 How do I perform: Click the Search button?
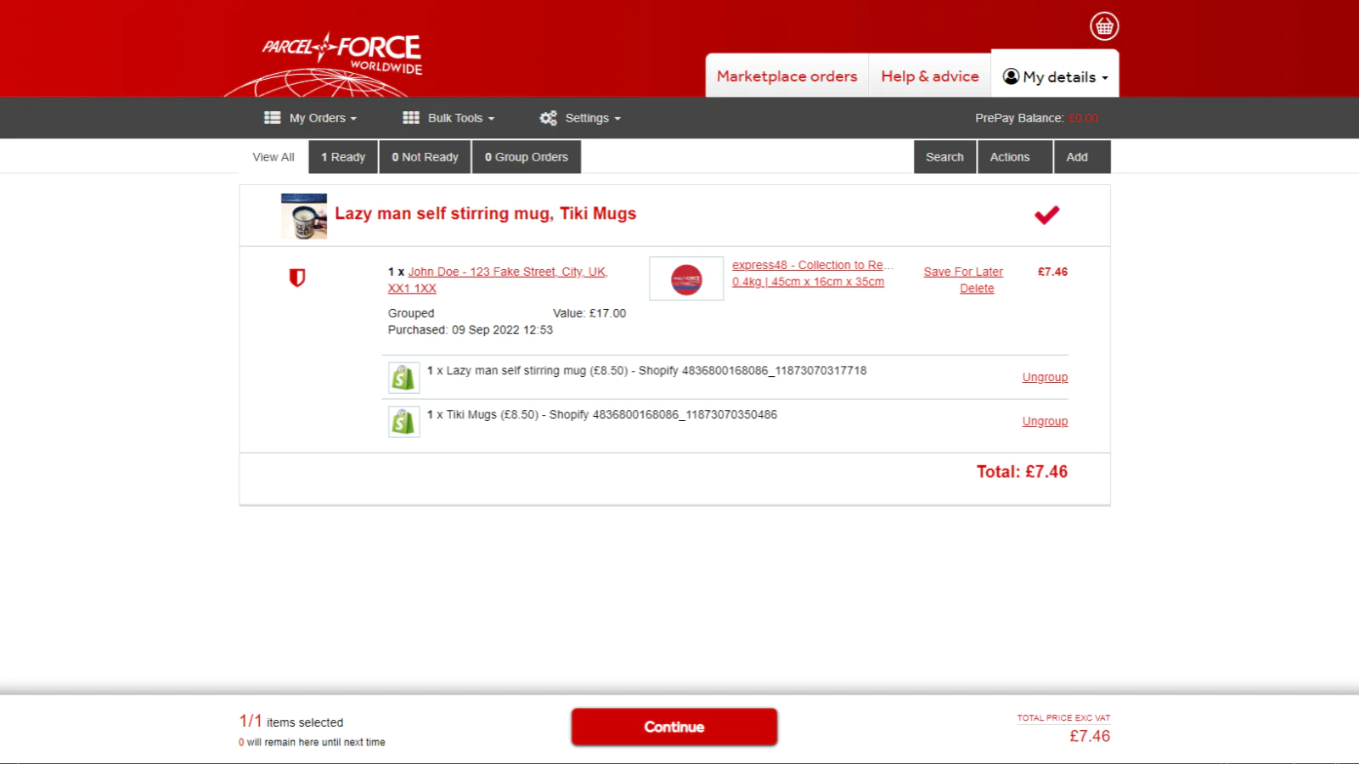pyautogui.click(x=945, y=157)
